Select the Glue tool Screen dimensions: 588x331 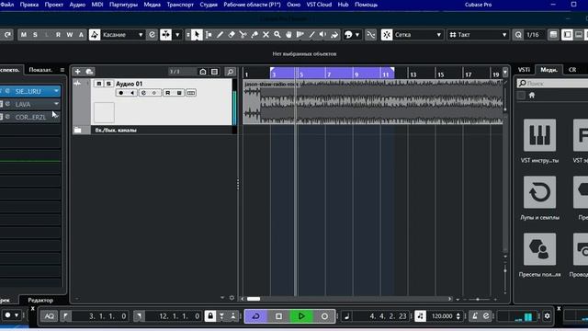coord(254,35)
